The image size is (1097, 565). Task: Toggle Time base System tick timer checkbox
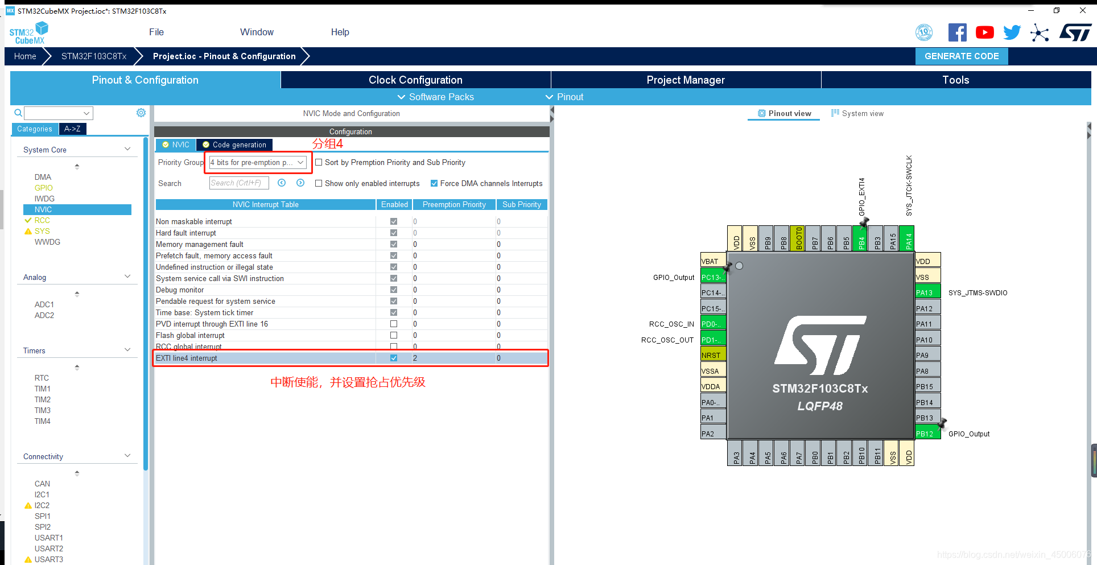point(394,312)
